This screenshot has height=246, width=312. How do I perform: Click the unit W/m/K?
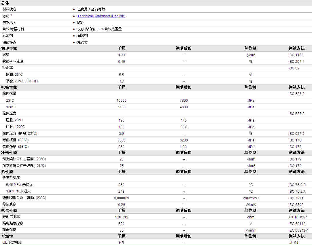pyautogui.click(x=251, y=205)
